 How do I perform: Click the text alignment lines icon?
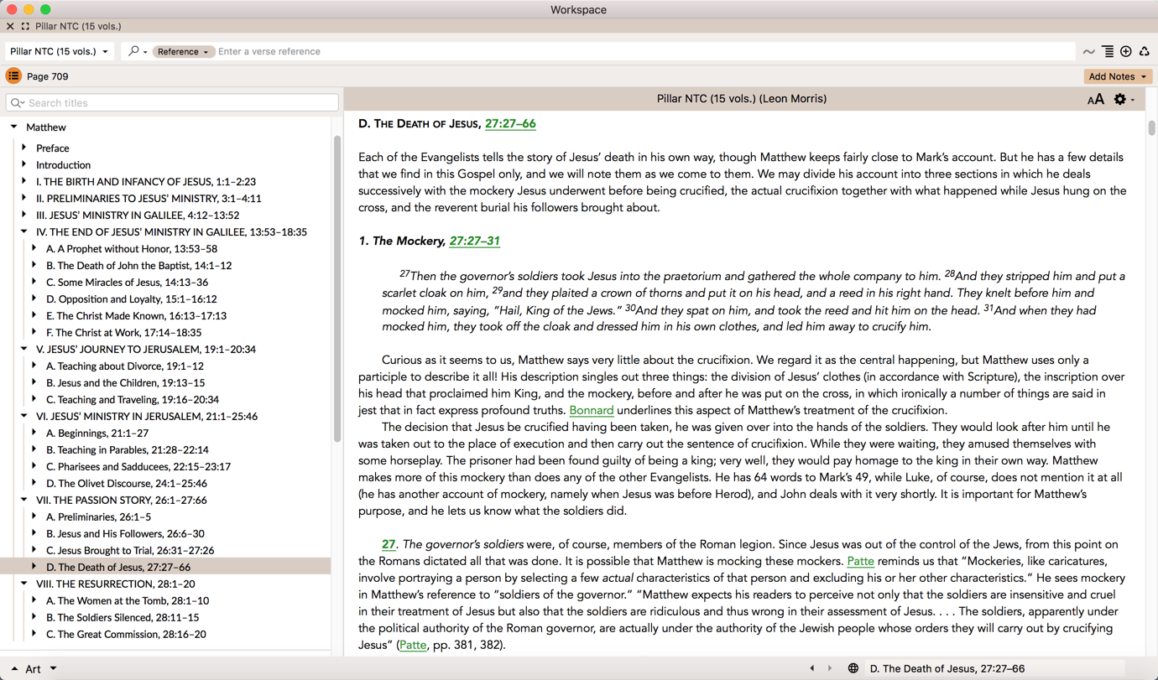pyautogui.click(x=1108, y=52)
